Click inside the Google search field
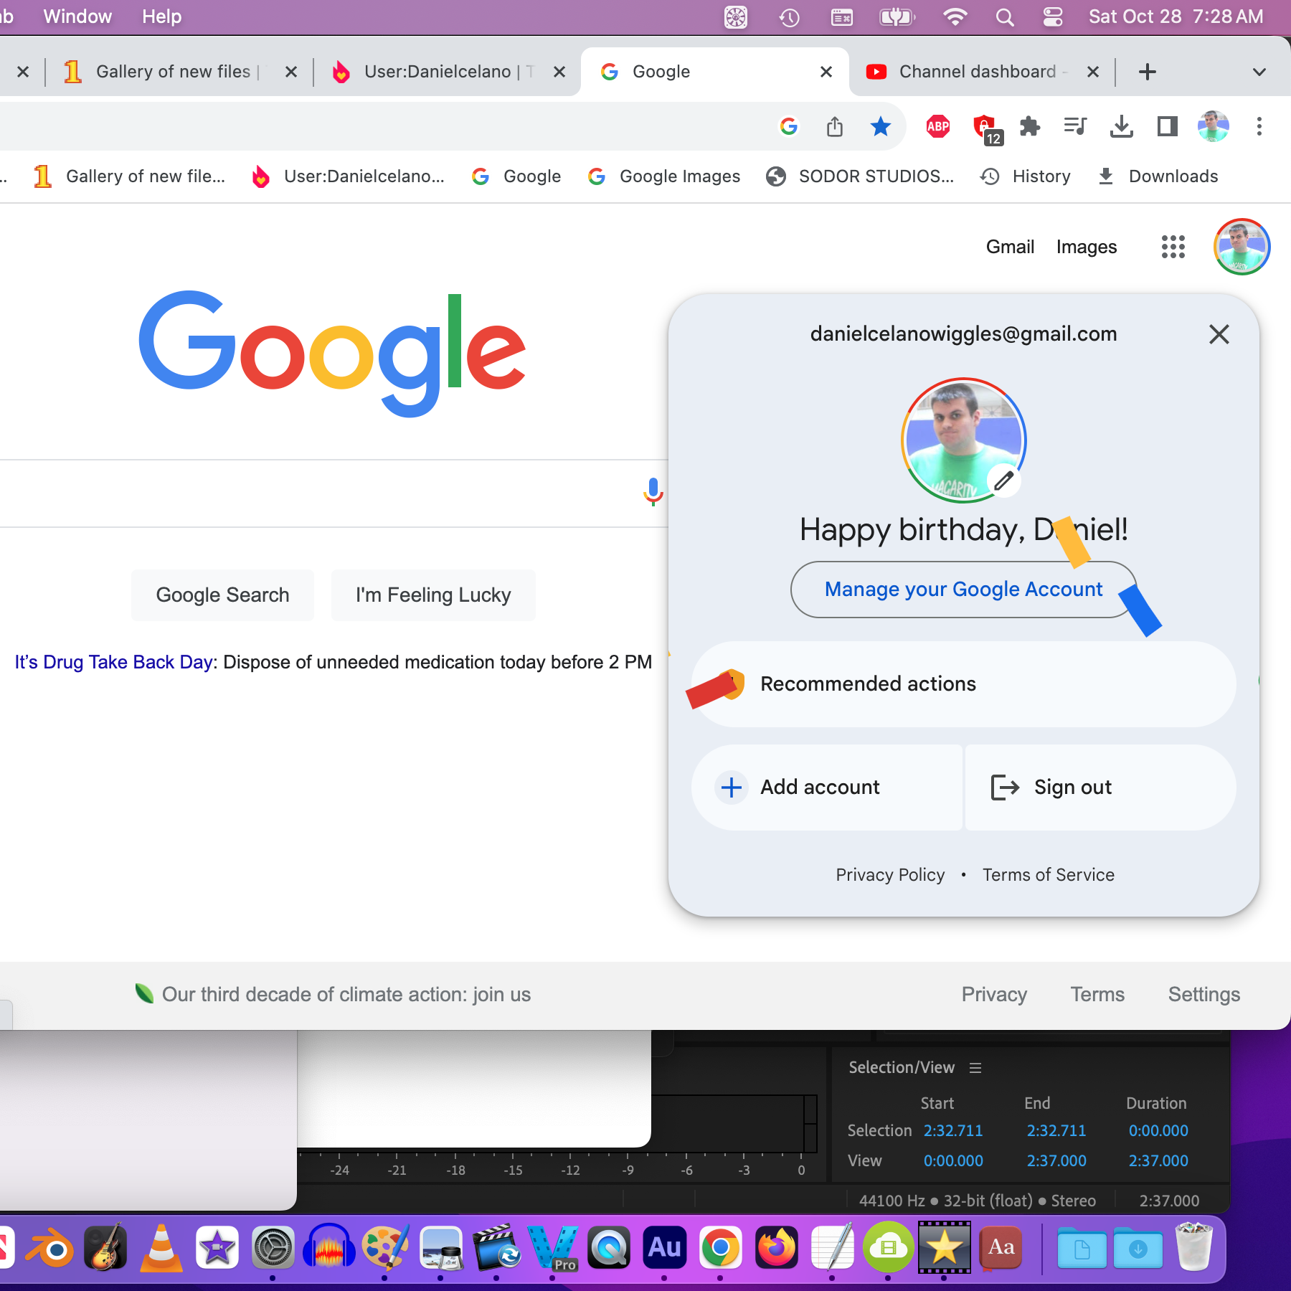 316,493
